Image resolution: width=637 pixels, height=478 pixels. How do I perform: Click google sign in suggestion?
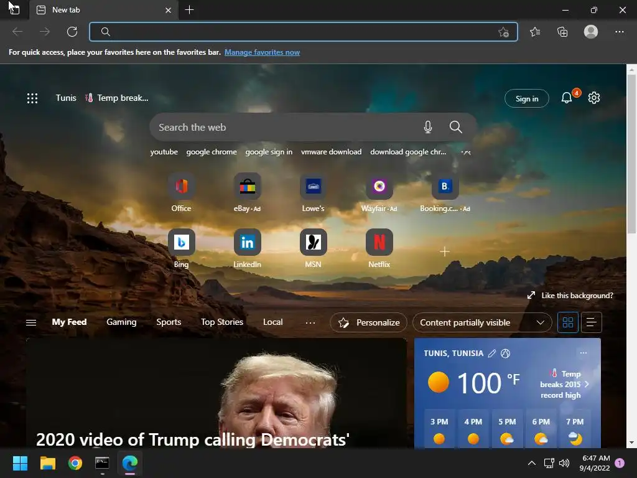tap(269, 152)
